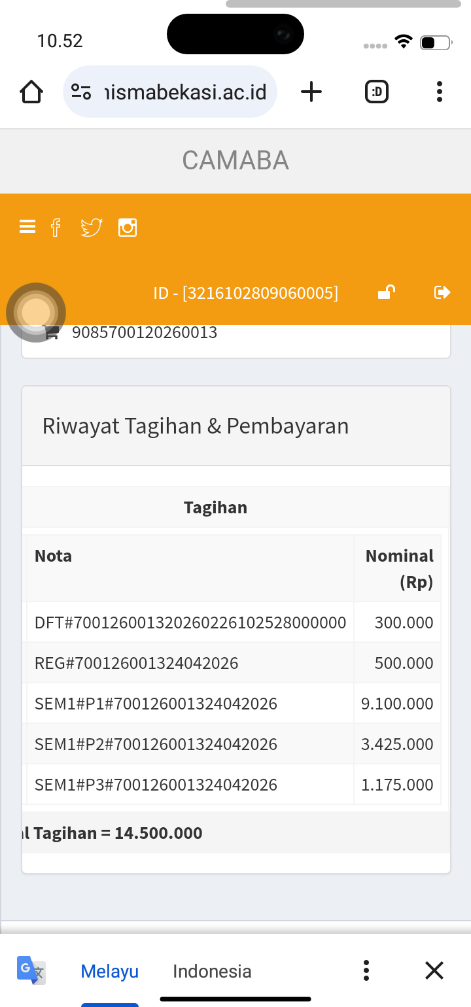Tap the unlock padlock icon
This screenshot has width=471, height=1007.
(x=387, y=292)
